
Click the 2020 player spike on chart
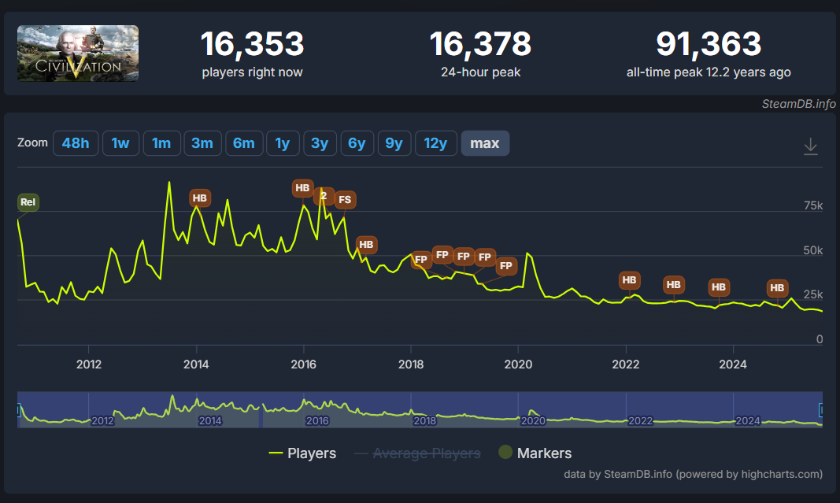coord(527,253)
